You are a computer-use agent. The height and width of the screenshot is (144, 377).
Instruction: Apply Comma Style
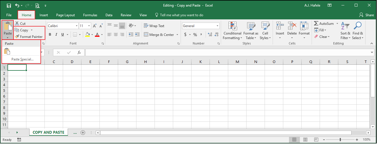(201, 35)
